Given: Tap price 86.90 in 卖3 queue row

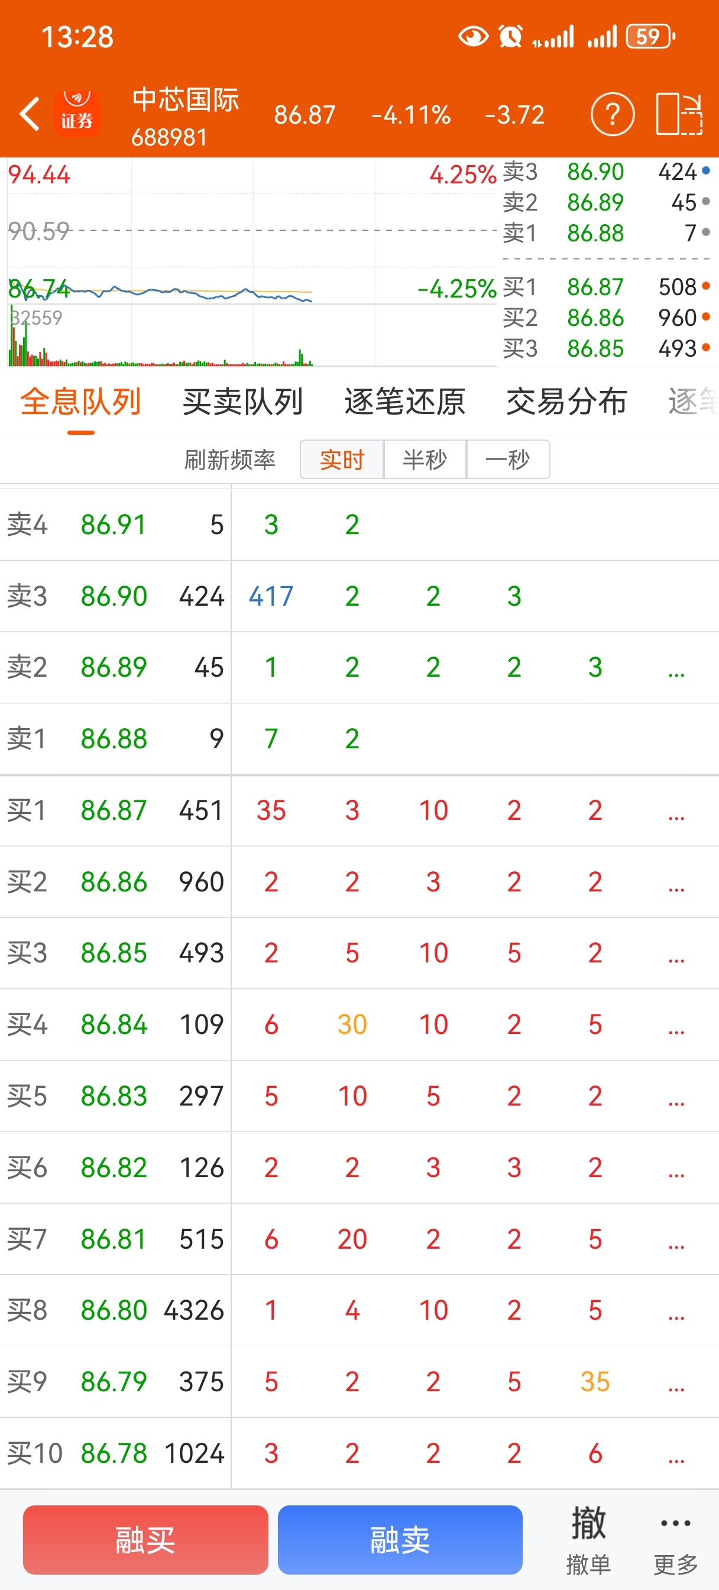Looking at the screenshot, I should point(114,596).
